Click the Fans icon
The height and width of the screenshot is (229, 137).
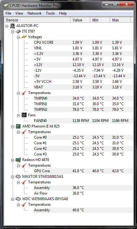click(x=24, y=115)
